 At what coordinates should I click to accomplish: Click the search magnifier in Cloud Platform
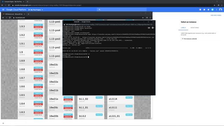[x=99, y=10]
